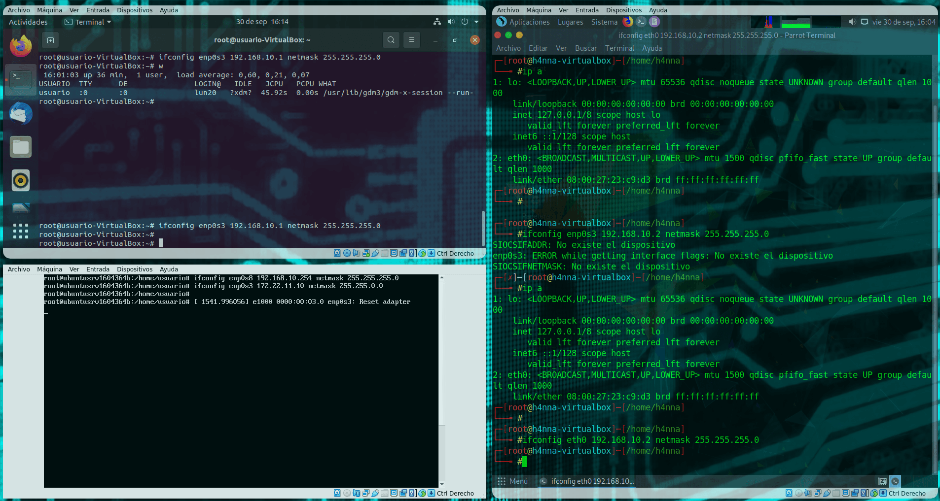The height and width of the screenshot is (501, 940).
Task: Click the Menú button in Parrot taskbar
Action: point(513,481)
